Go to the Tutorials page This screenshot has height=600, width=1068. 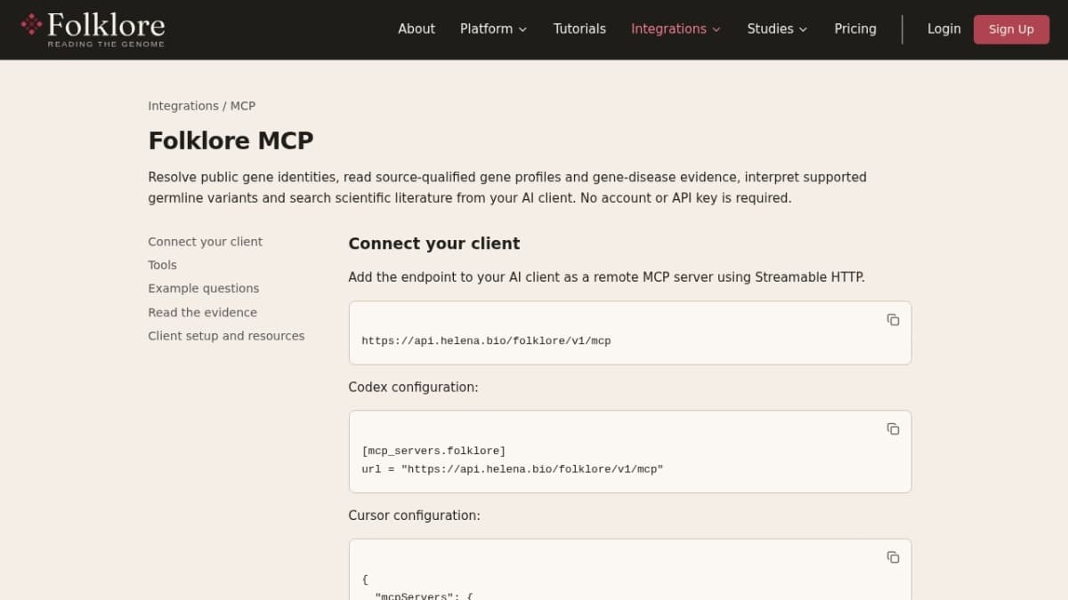coord(579,28)
